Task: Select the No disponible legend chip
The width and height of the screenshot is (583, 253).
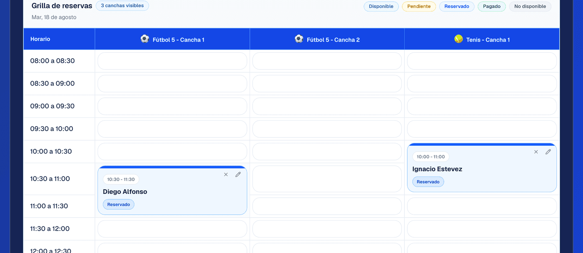Action: 530,7
